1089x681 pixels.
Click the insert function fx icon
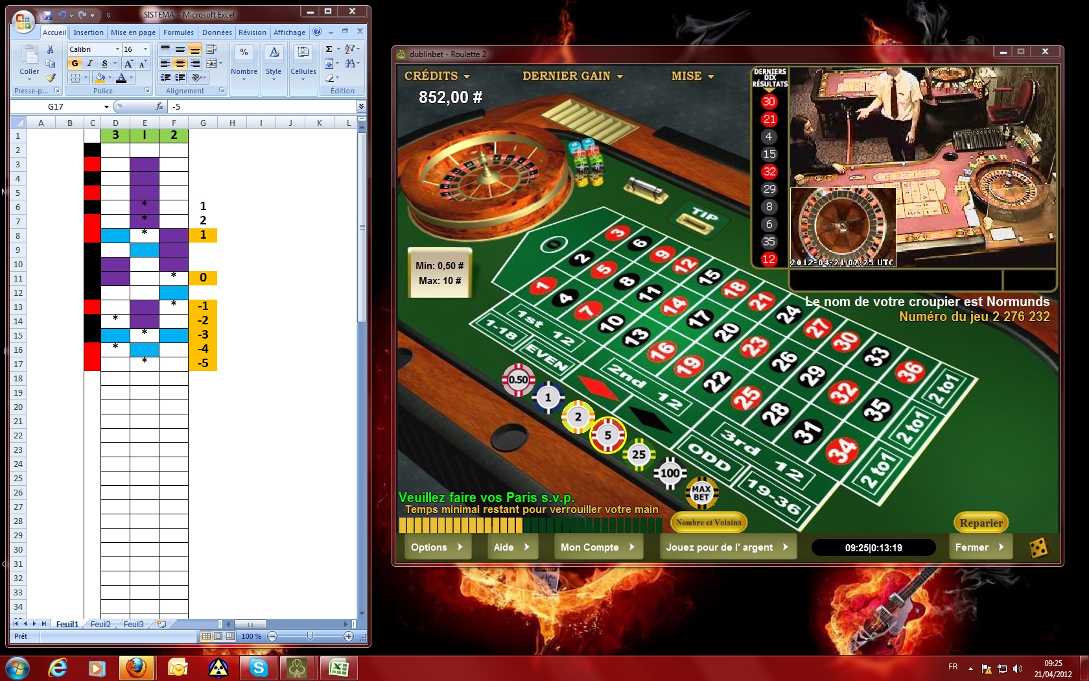coord(159,106)
